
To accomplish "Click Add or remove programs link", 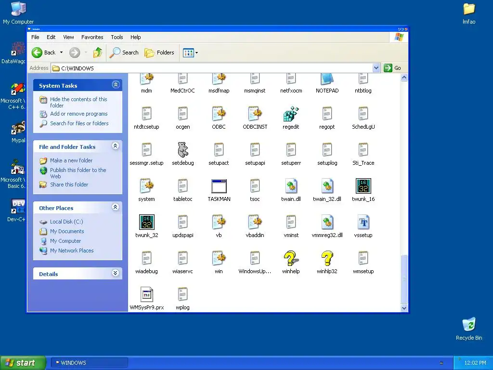I will [x=79, y=114].
